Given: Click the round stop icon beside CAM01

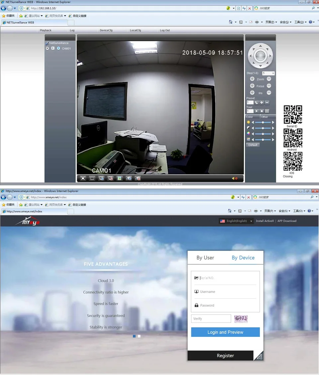Looking at the screenshot, I should 47,48.
